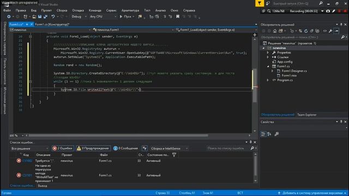349x196 pixels.
Task: Click the error list vertical scrollbar
Action: (x=255, y=166)
